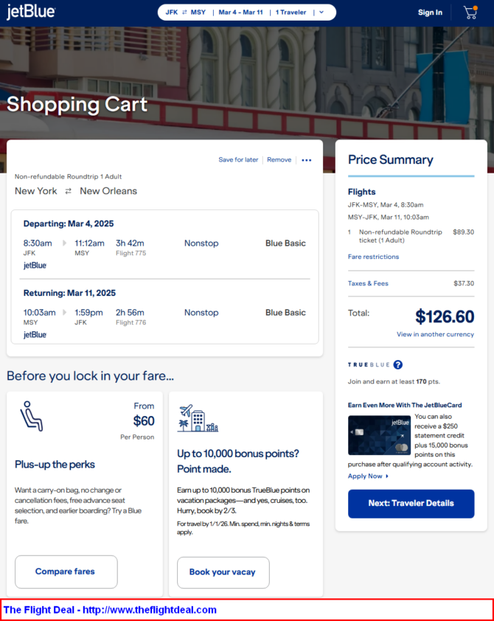The image size is (494, 621).
Task: Open the shopping cart icon in header
Action: [470, 13]
